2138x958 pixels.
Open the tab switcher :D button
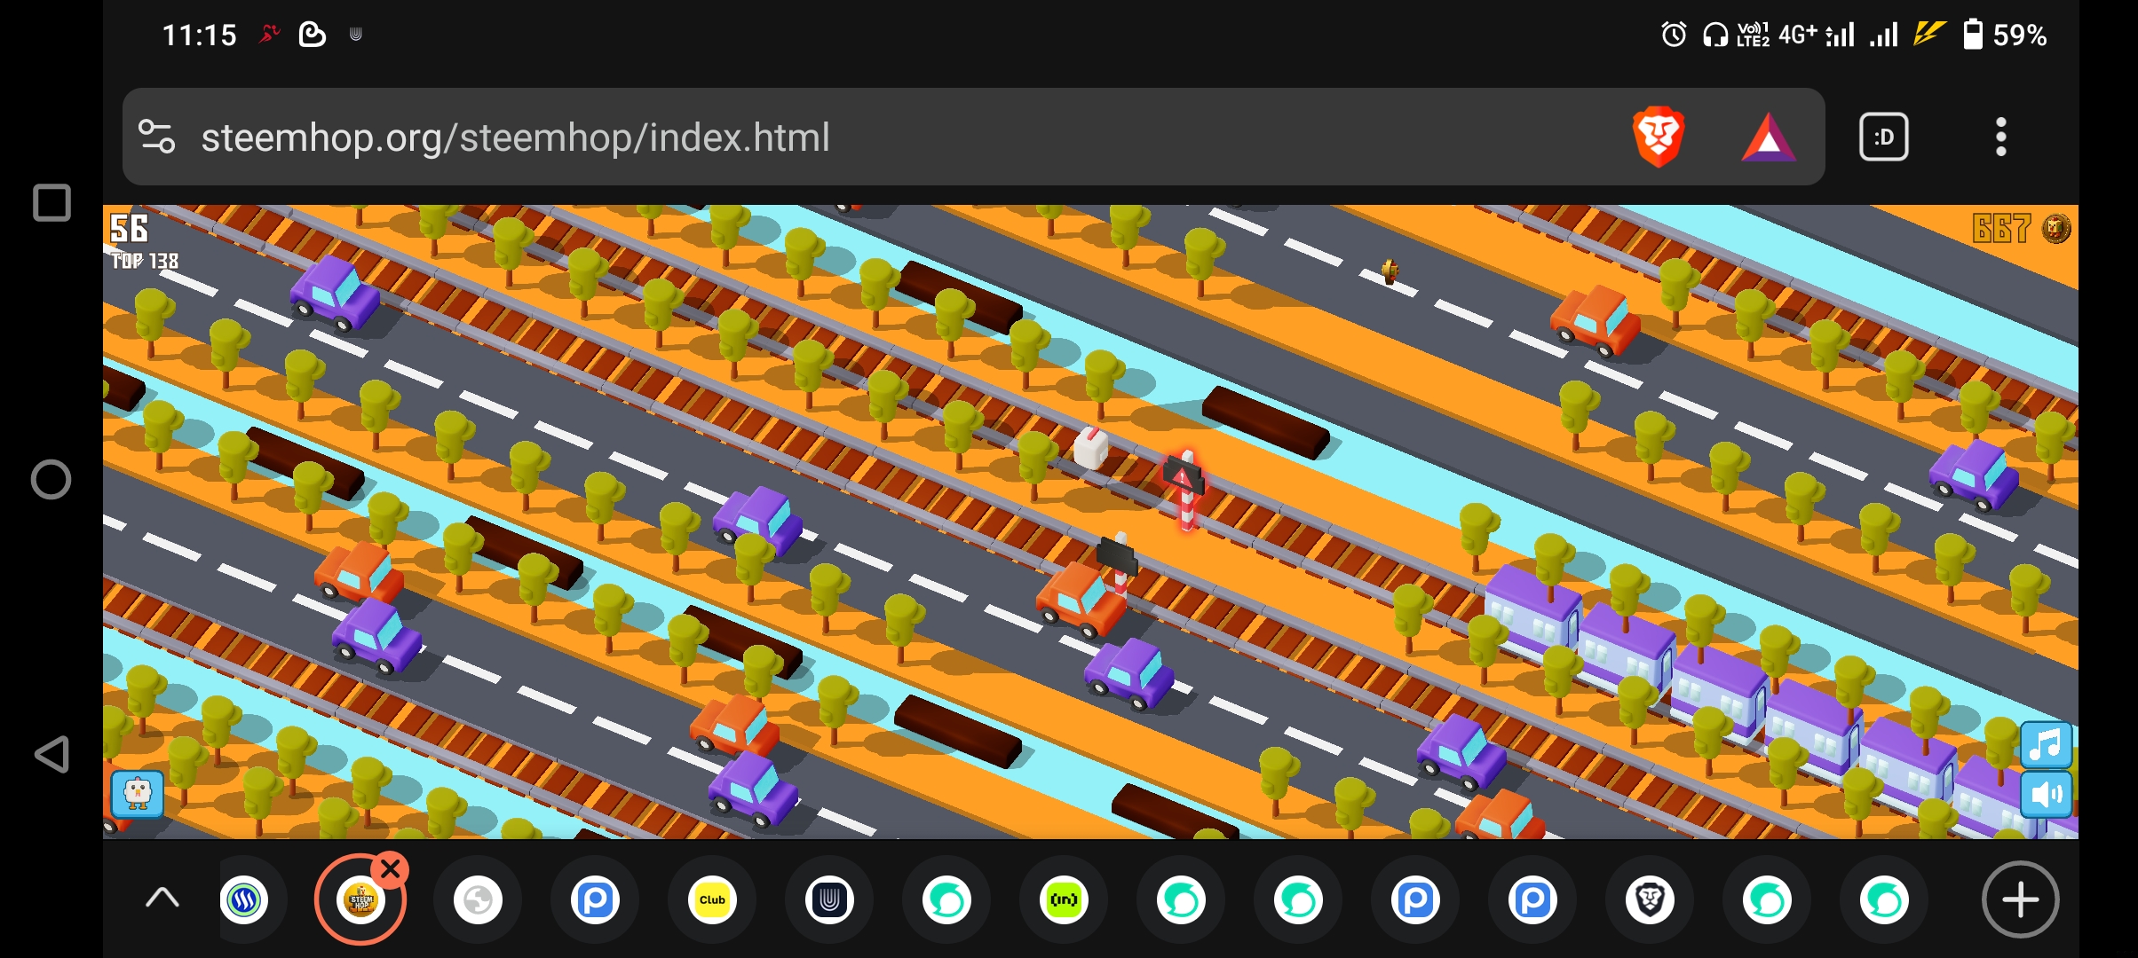click(x=1883, y=137)
